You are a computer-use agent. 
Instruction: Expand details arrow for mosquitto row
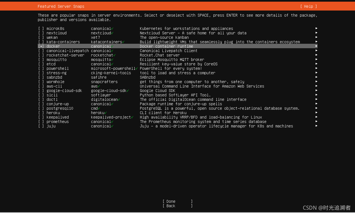coord(316,59)
